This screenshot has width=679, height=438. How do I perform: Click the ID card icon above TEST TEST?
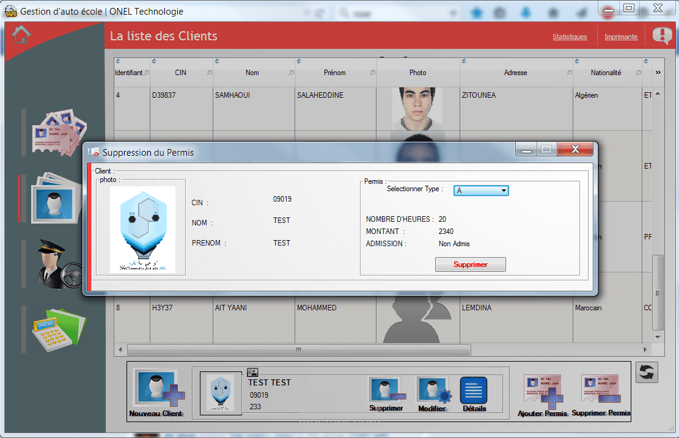coord(252,372)
